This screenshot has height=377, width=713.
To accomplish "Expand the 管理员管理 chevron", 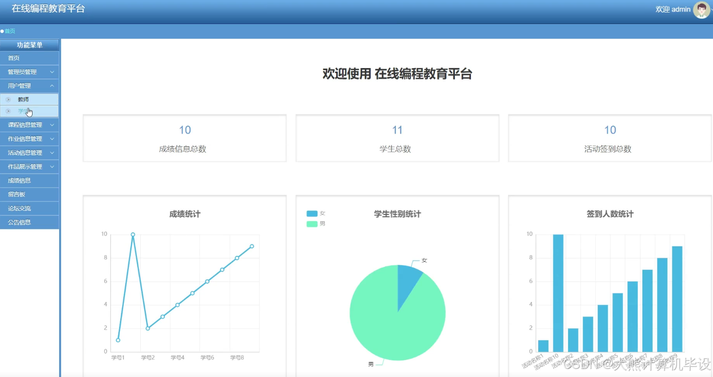I will pyautogui.click(x=52, y=72).
